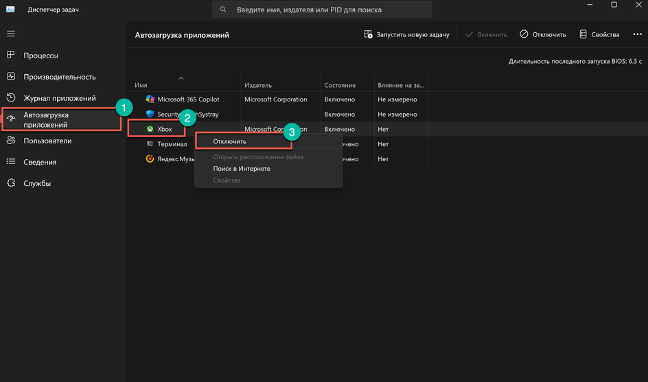Click the Details list icon in sidebar

coord(11,161)
